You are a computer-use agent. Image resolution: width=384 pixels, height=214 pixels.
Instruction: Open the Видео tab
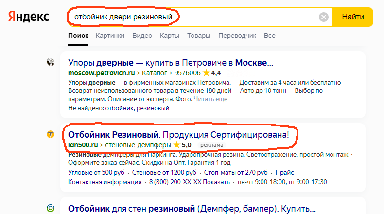(142, 36)
